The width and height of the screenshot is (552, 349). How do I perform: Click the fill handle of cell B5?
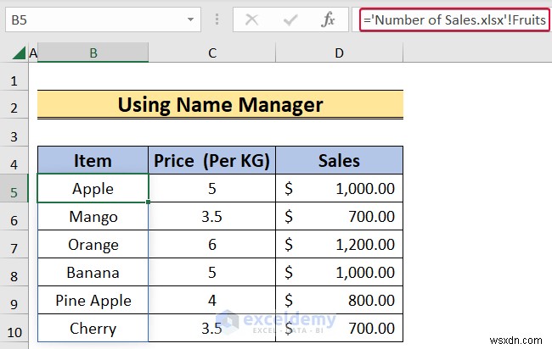149,202
